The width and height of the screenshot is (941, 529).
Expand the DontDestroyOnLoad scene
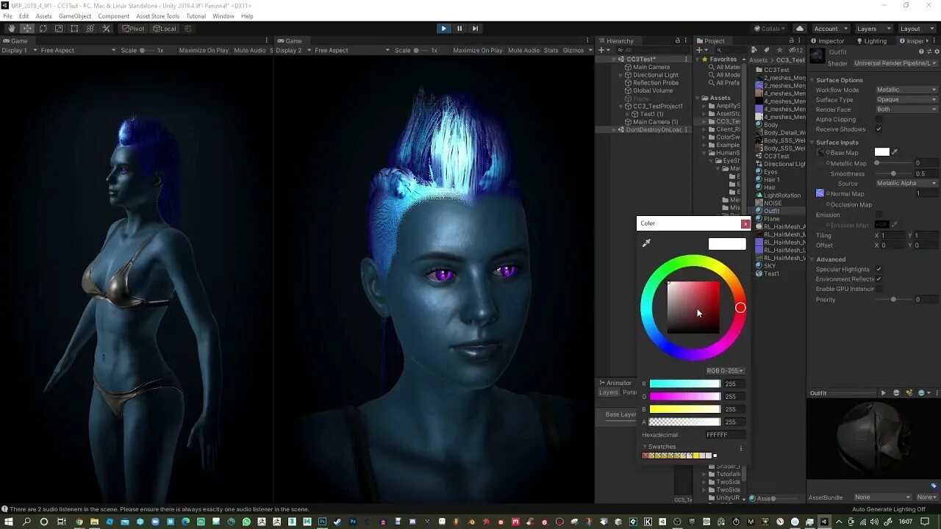614,130
